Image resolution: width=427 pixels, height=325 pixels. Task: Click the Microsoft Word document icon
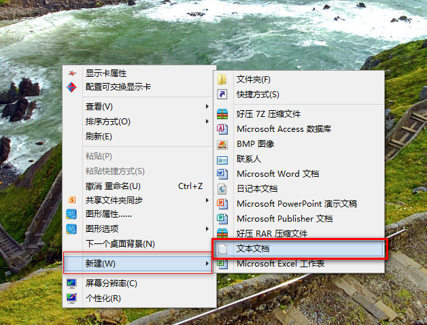pos(222,174)
